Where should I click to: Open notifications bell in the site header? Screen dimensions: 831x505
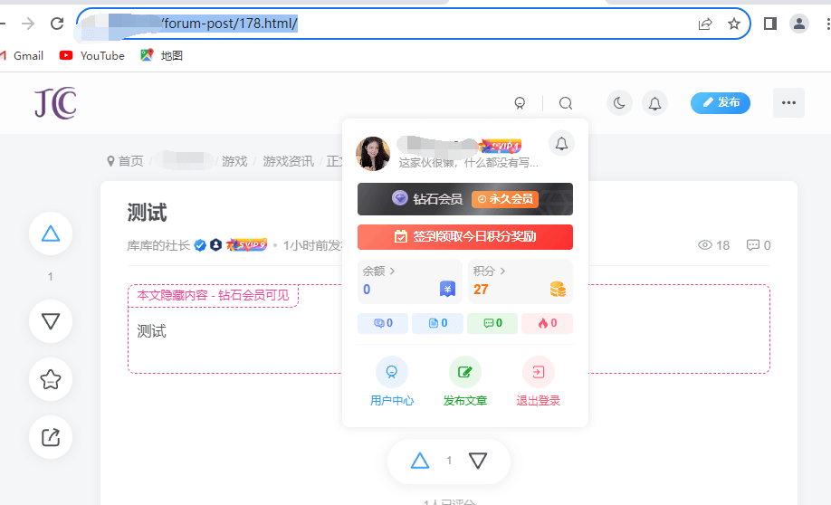pyautogui.click(x=655, y=103)
